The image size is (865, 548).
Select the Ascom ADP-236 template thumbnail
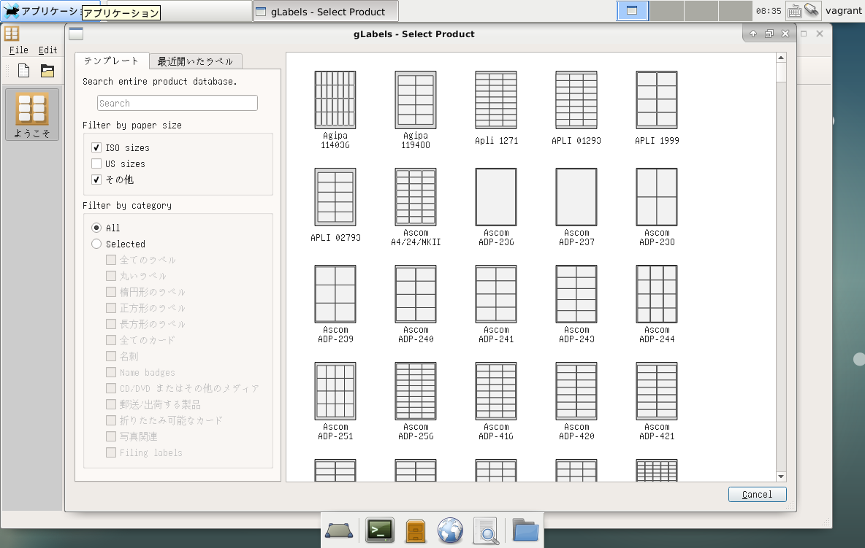point(495,197)
